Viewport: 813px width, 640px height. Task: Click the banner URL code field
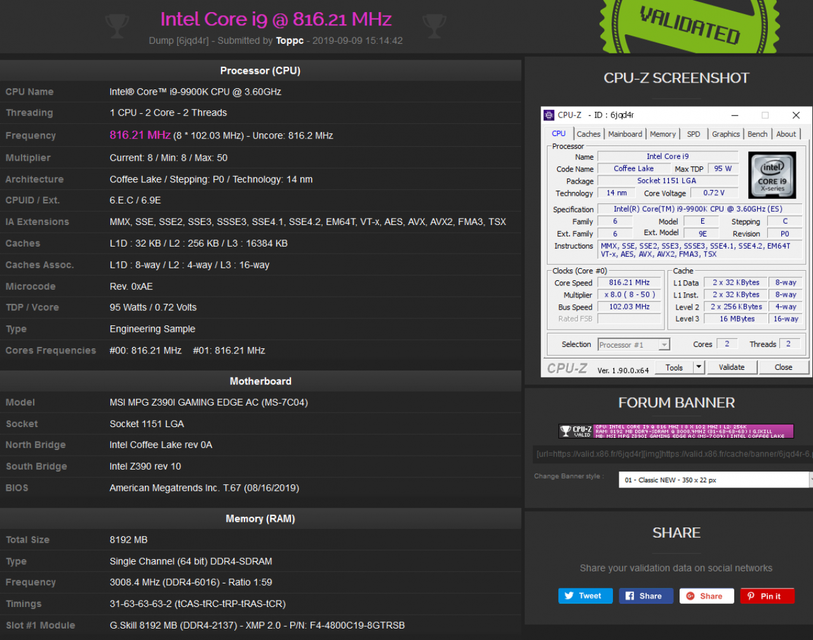pyautogui.click(x=673, y=454)
